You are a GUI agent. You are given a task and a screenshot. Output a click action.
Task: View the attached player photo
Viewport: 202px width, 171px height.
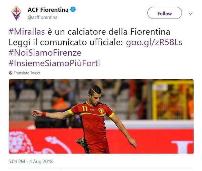coord(101,116)
